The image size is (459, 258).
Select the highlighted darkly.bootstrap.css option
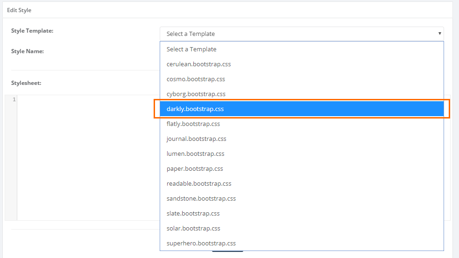(x=195, y=109)
